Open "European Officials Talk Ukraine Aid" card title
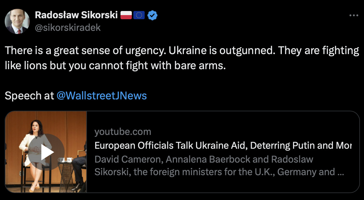 [223, 146]
